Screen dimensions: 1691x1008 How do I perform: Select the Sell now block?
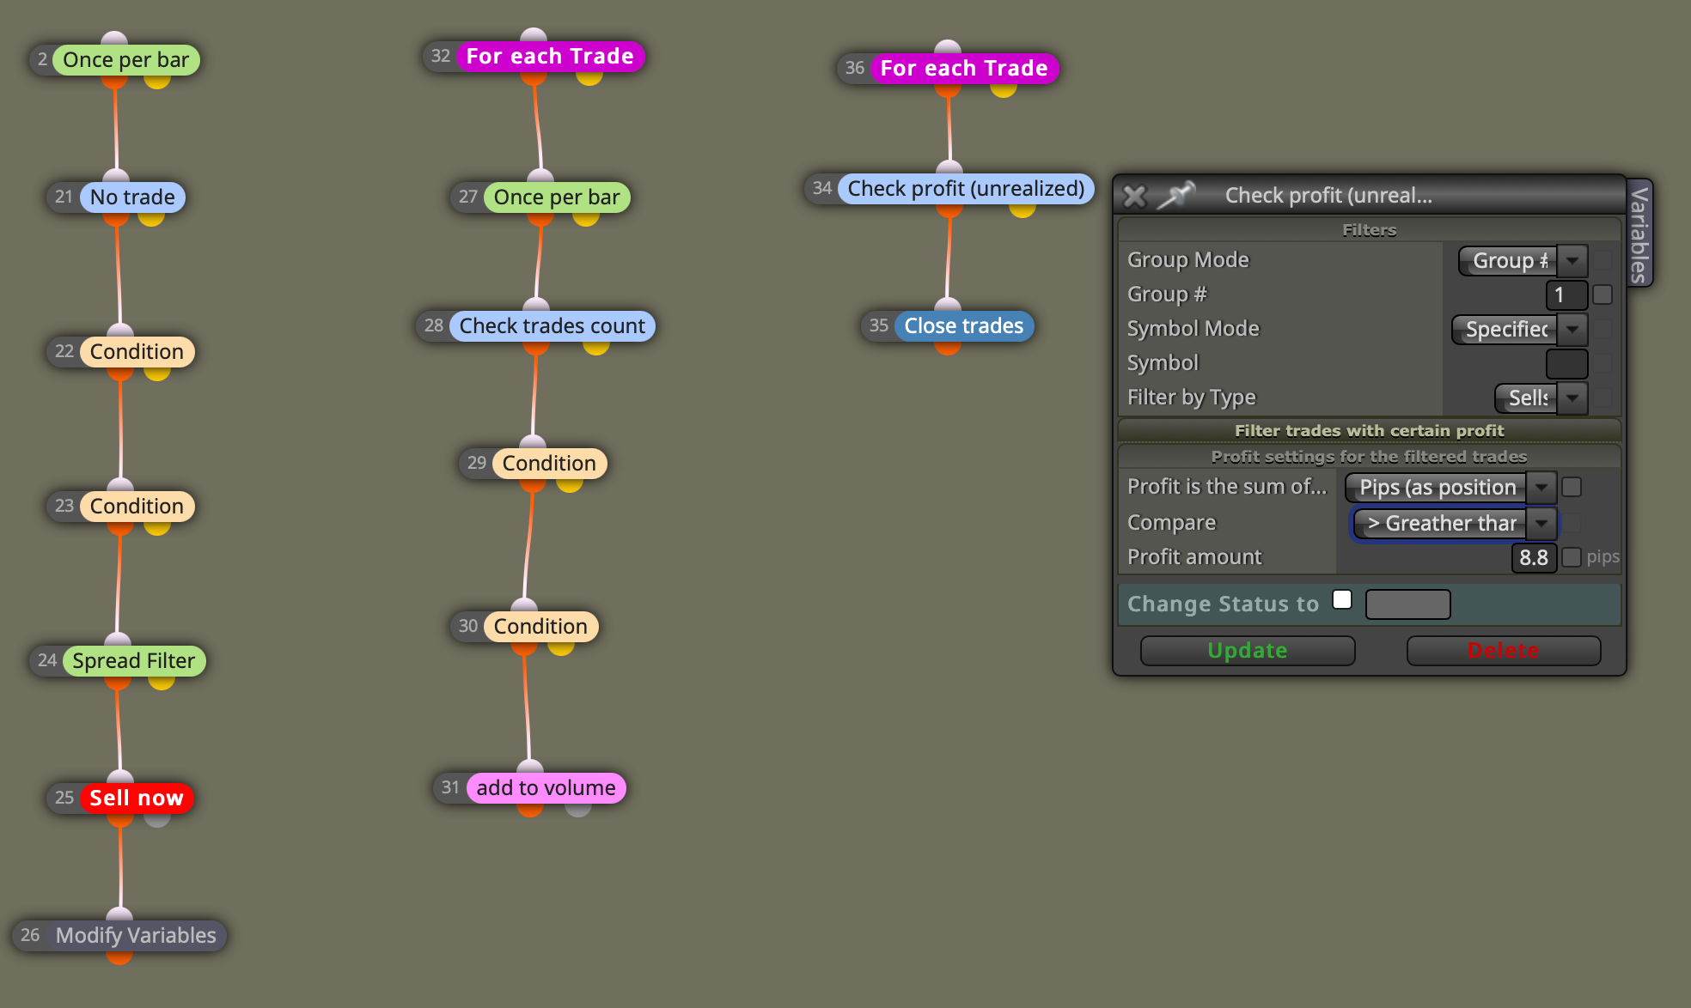tap(137, 799)
